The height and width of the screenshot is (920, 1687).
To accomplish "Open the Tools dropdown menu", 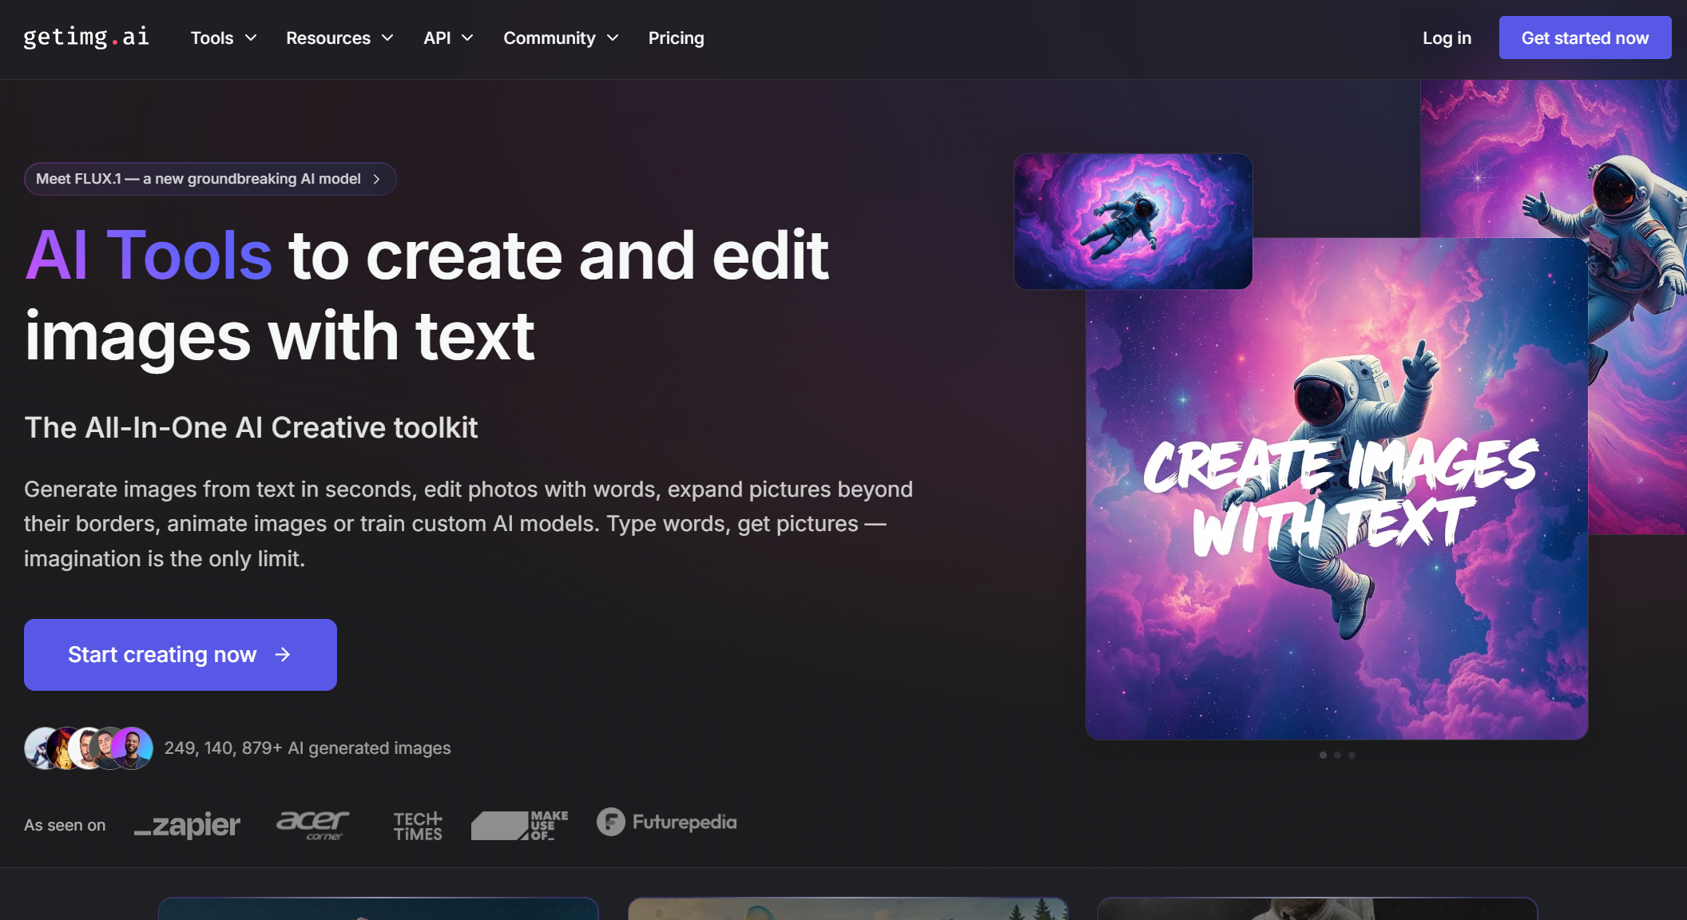I will pos(224,38).
